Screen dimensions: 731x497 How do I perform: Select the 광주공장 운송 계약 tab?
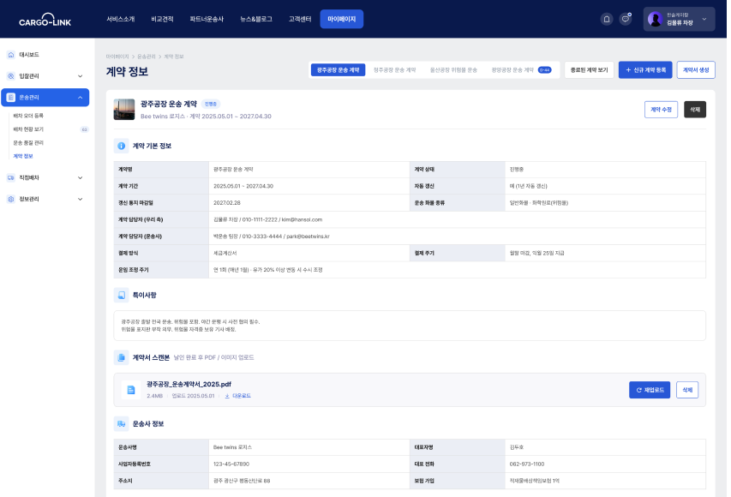tap(338, 70)
